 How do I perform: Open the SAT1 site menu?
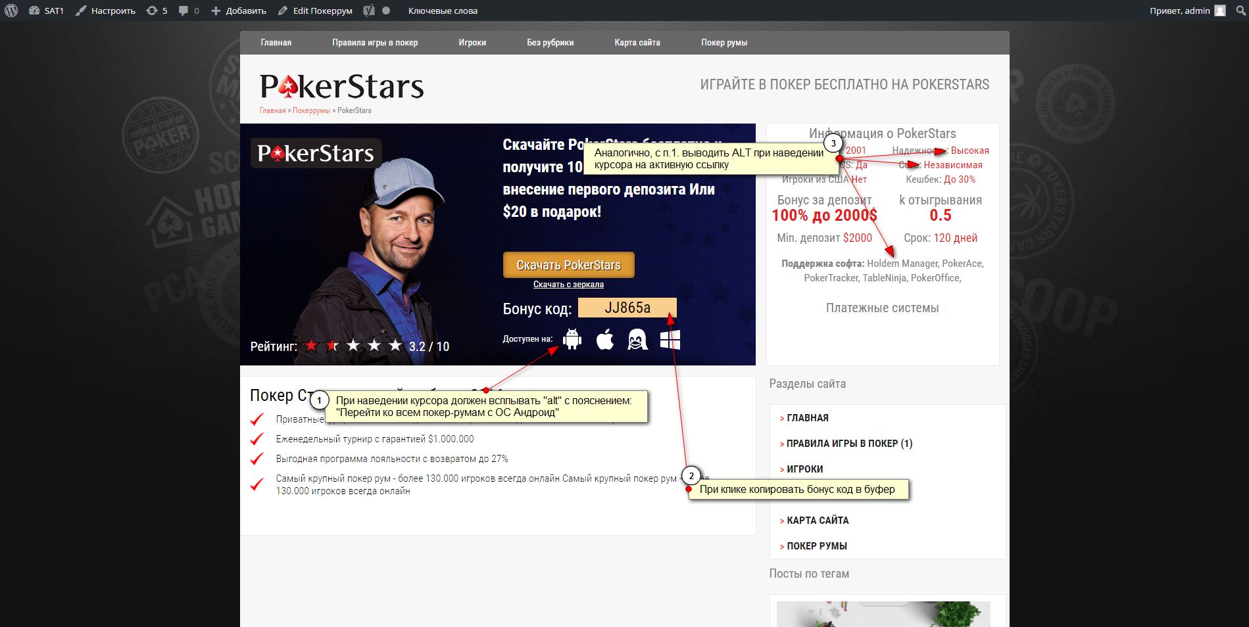click(47, 11)
